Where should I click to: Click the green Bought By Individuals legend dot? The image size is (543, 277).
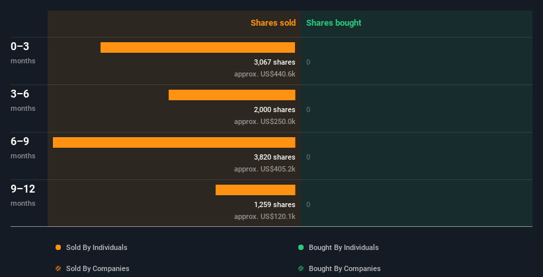(301, 247)
